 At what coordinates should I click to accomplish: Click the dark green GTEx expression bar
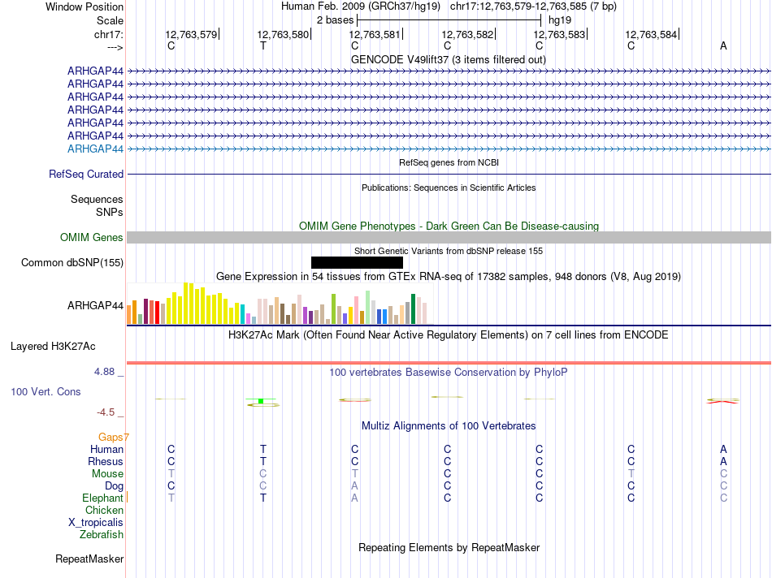[413, 309]
